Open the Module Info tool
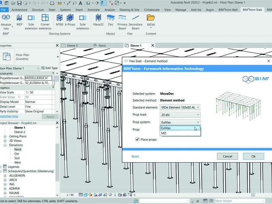Screen dimensions: 272x204 [6, 22]
